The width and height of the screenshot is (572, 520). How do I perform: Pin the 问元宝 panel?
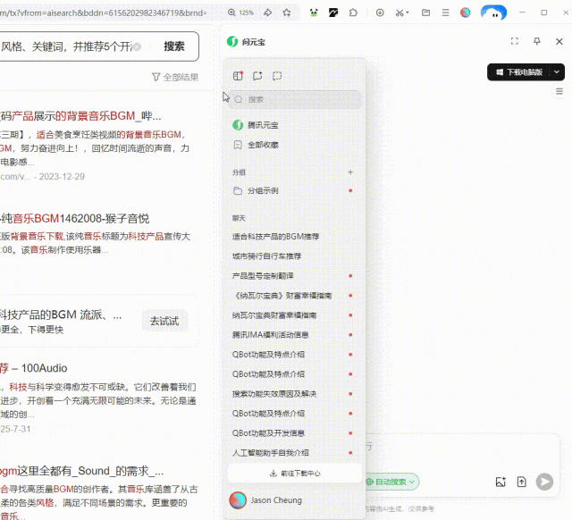(537, 41)
